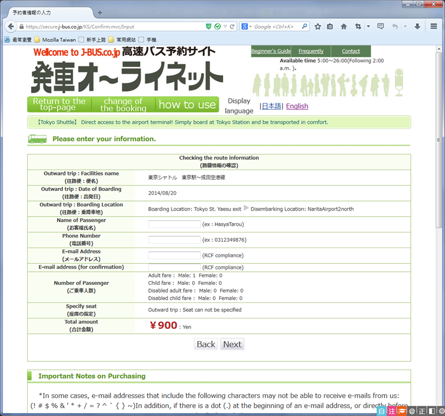Click the ¥900 total amount text
The width and height of the screenshot is (445, 416).
point(163,326)
